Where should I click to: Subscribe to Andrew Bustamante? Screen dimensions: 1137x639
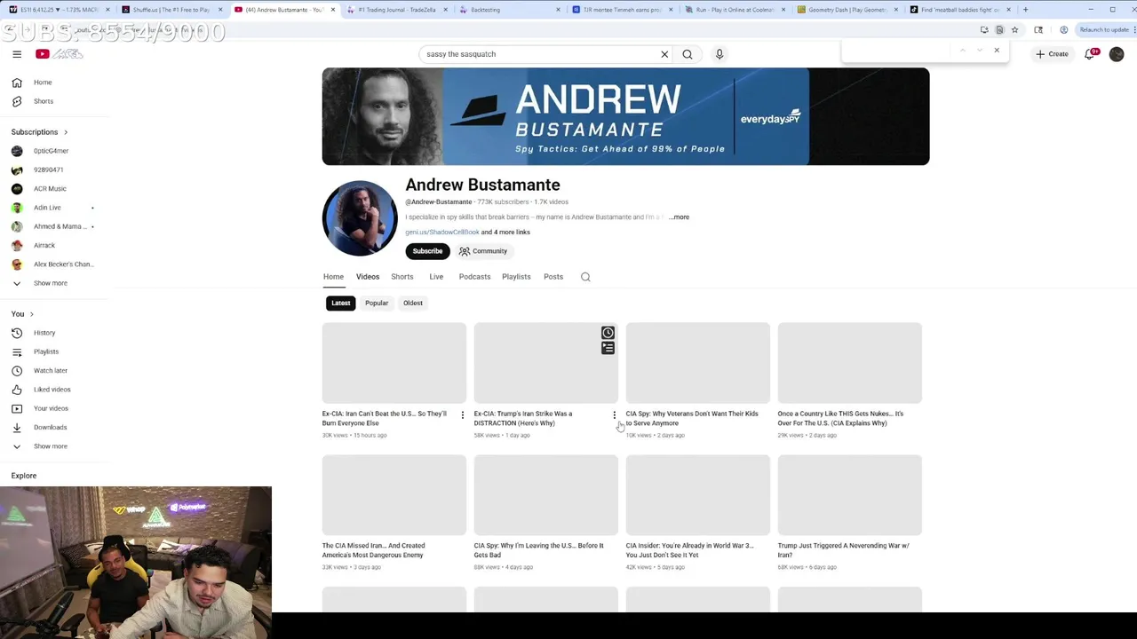click(x=427, y=251)
